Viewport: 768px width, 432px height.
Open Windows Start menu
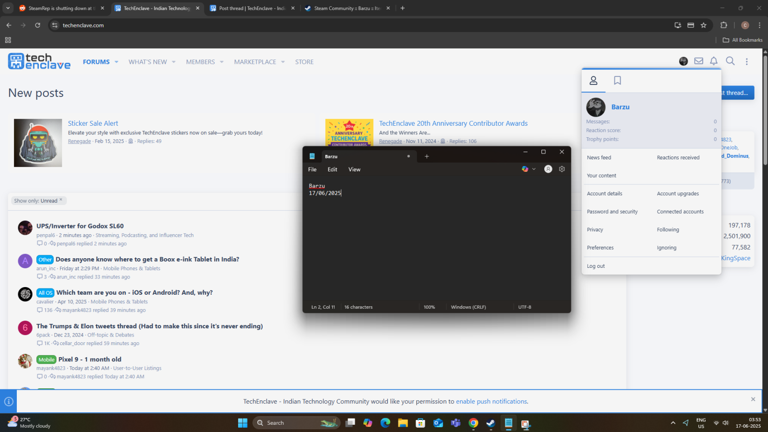242,423
